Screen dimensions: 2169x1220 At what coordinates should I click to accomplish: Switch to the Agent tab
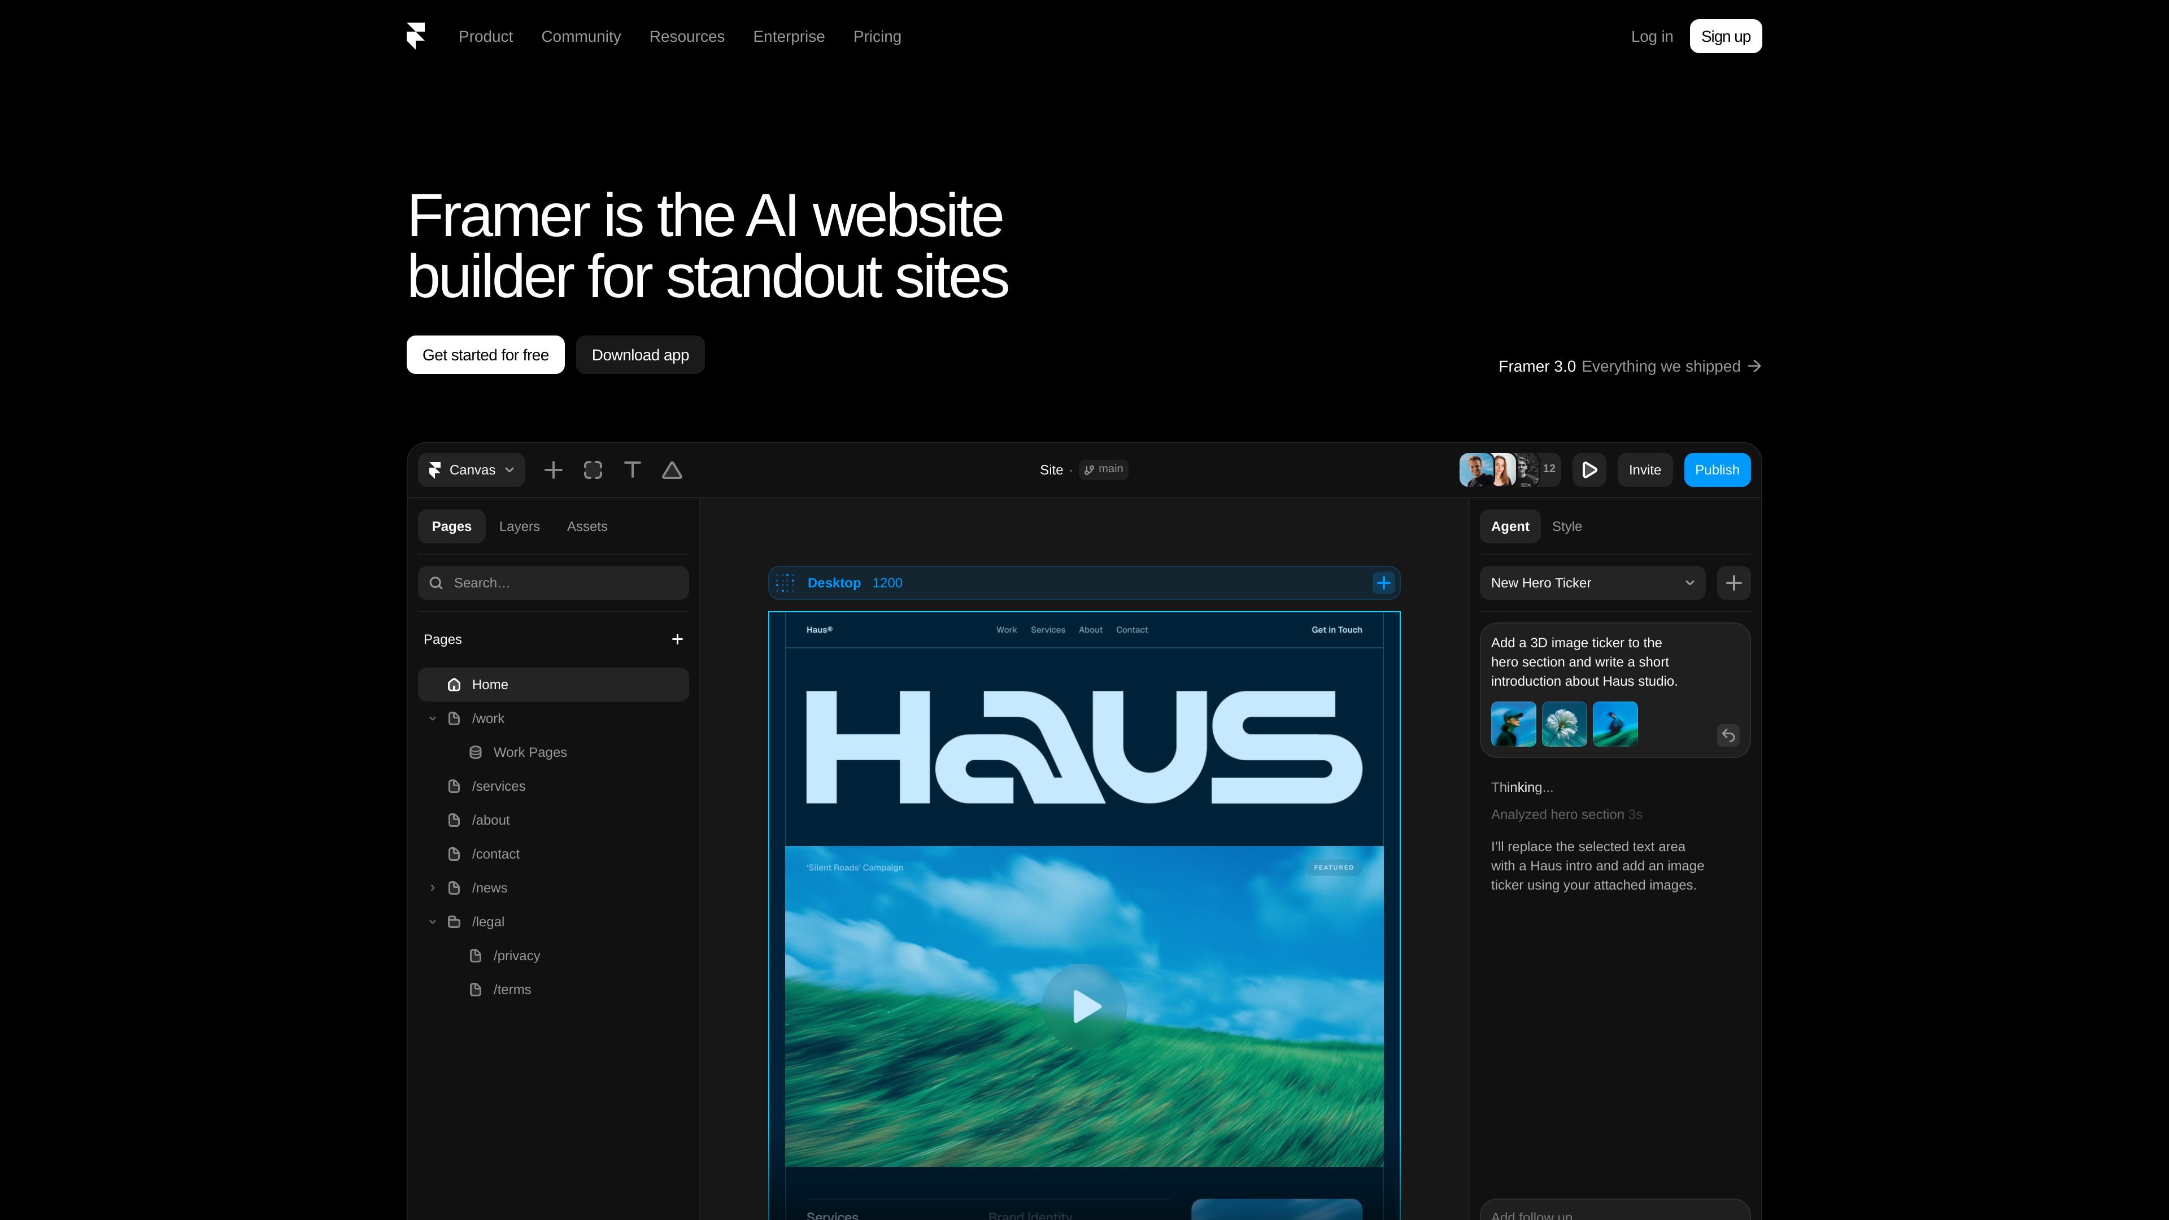(1510, 526)
